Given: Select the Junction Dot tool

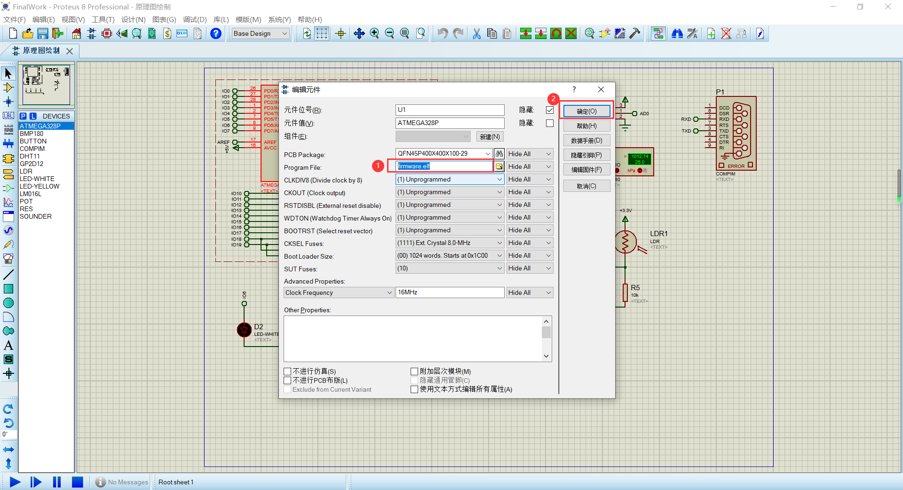Looking at the screenshot, I should [8, 102].
